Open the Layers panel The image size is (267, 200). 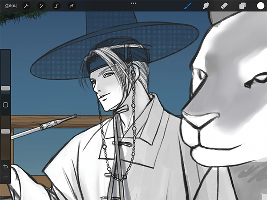243,6
